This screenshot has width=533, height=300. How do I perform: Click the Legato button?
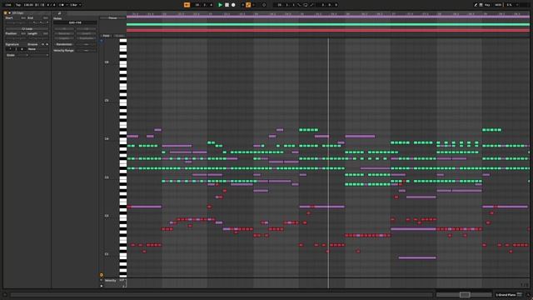click(x=64, y=38)
